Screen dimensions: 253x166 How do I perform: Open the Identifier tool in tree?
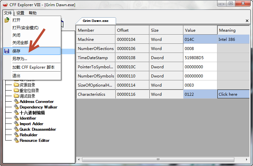click(28, 118)
